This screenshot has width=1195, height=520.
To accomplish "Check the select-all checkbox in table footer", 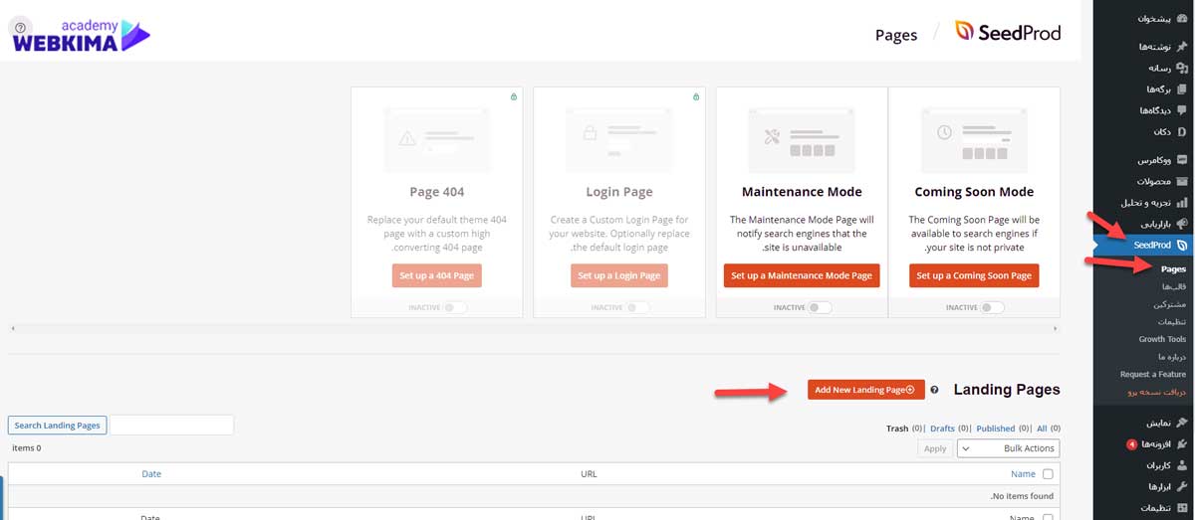I will [1048, 517].
